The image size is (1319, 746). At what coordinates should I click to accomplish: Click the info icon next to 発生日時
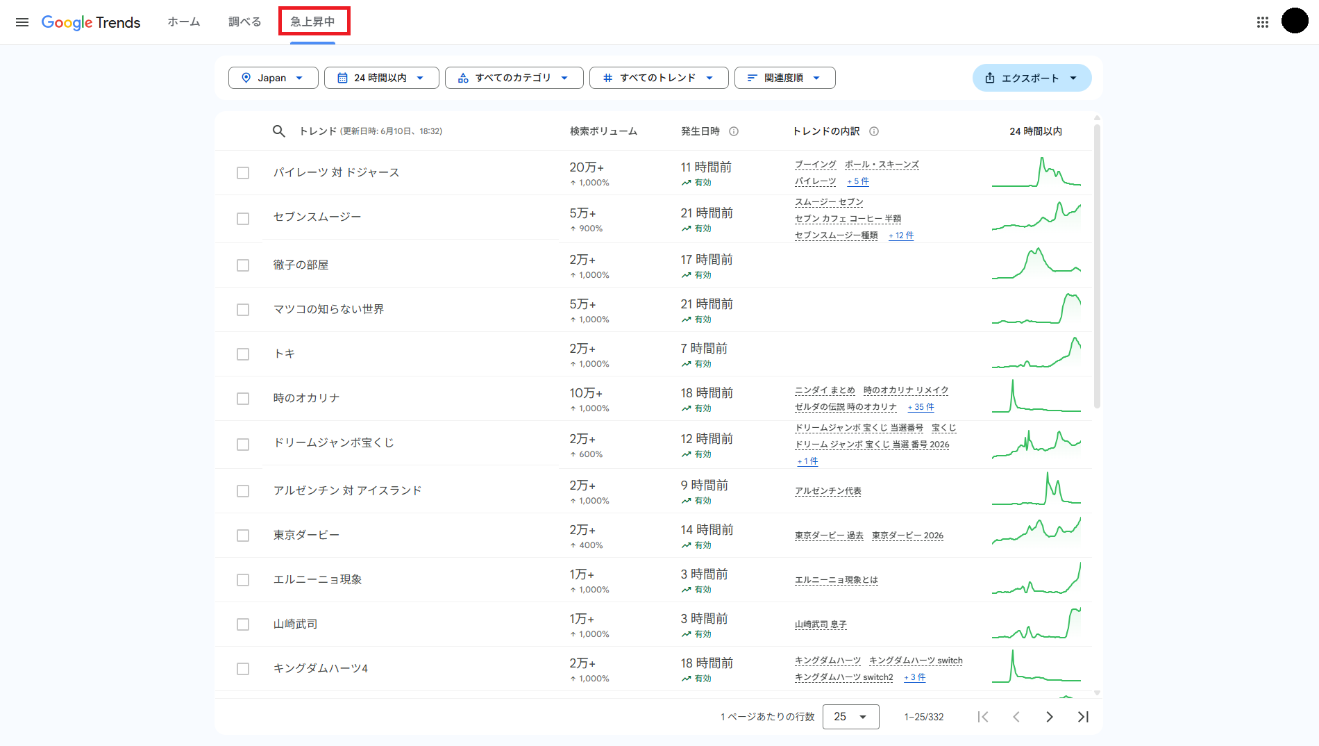734,131
